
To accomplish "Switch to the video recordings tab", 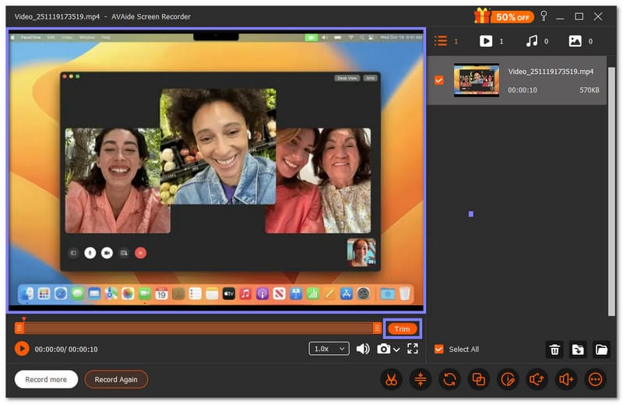I will point(486,41).
